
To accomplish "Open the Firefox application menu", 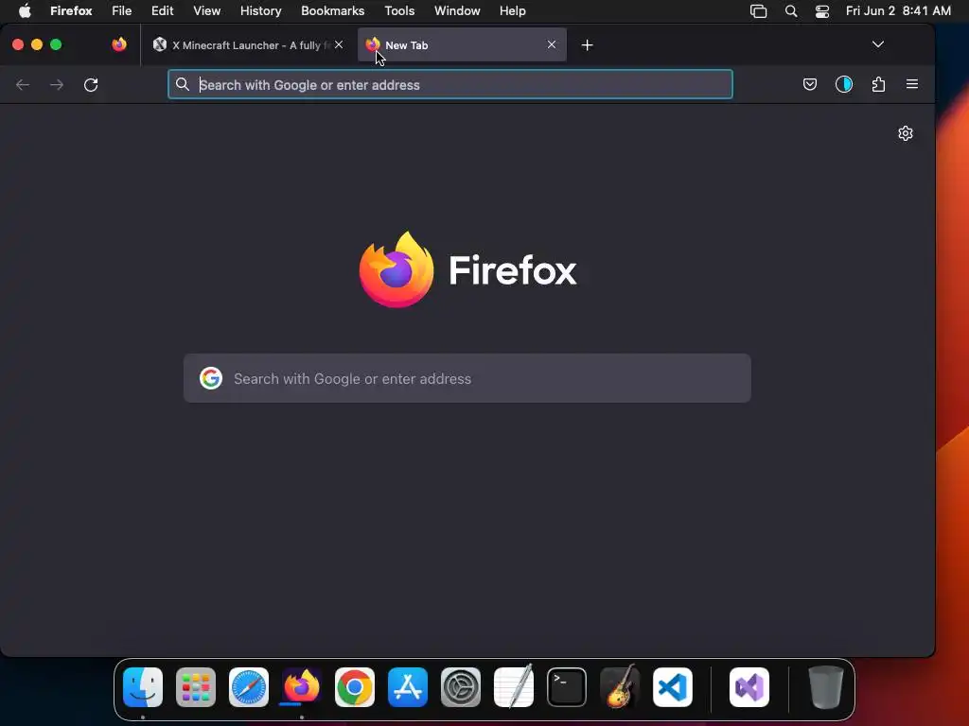I will tap(71, 10).
